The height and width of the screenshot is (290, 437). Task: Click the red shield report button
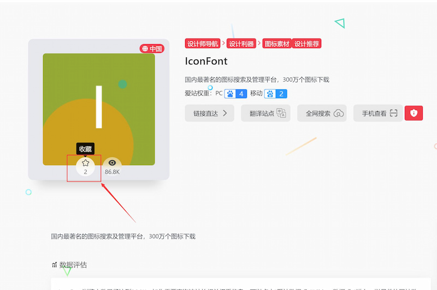[x=414, y=113]
